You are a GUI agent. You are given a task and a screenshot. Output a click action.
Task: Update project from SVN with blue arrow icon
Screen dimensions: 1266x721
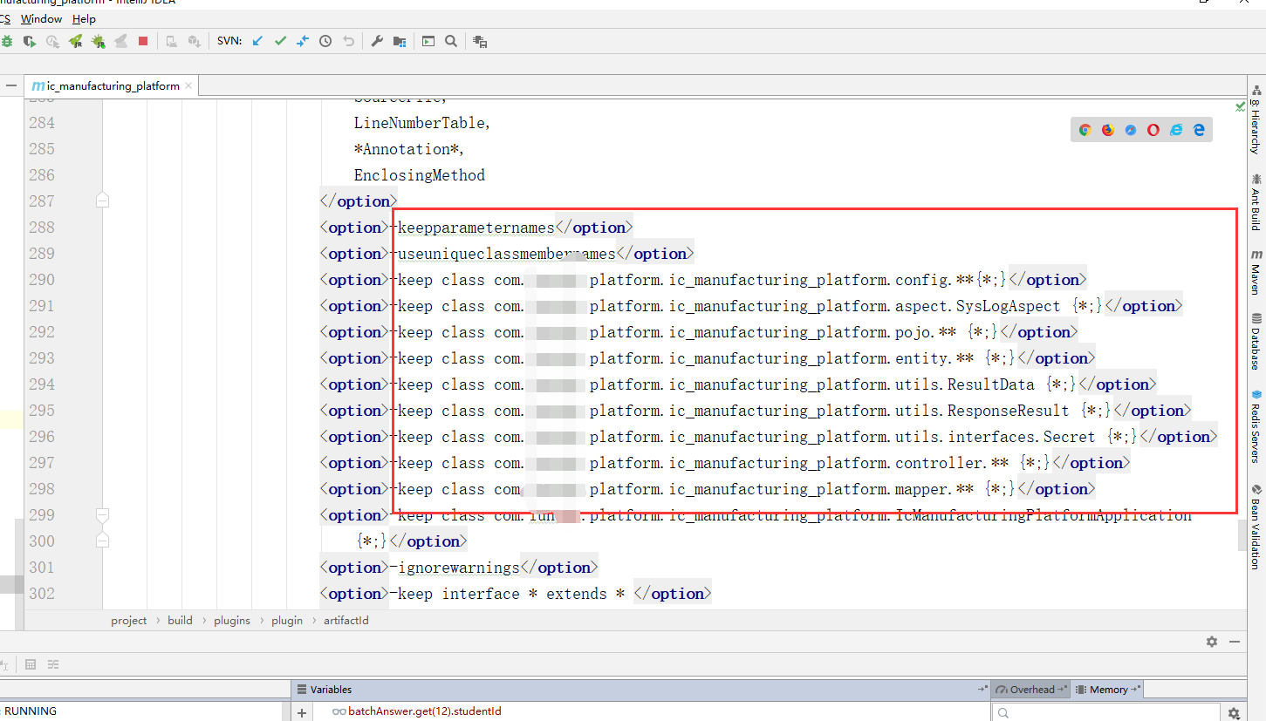coord(256,41)
